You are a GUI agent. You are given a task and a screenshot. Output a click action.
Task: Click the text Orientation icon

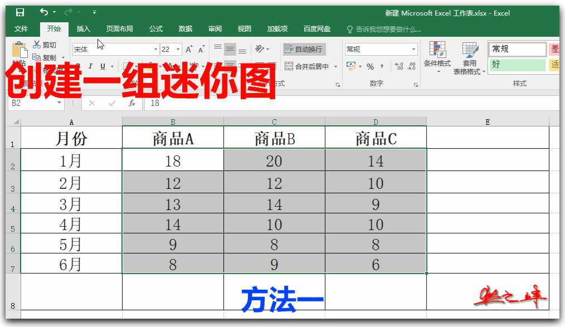tap(260, 49)
